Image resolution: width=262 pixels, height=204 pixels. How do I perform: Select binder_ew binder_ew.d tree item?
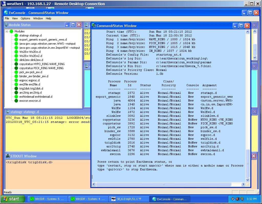click(34, 76)
